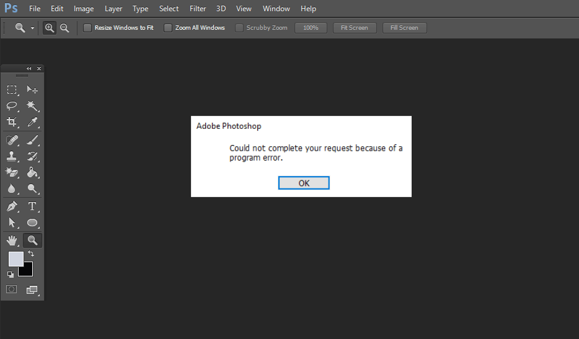Pick the Clone Stamp tool
Image resolution: width=579 pixels, height=339 pixels.
tap(12, 156)
